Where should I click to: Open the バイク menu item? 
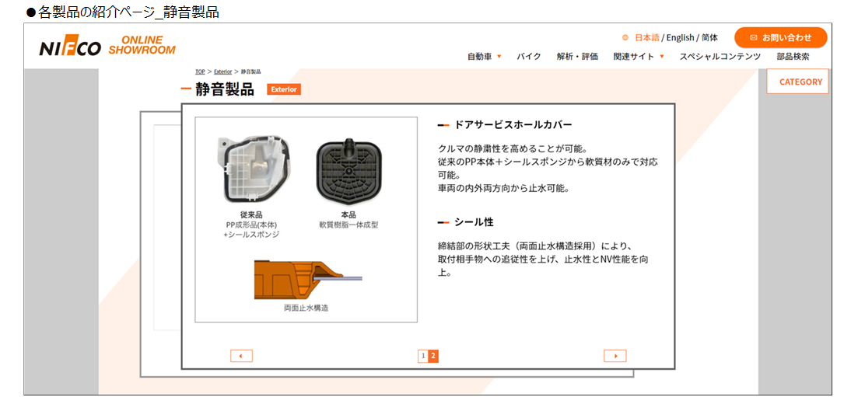tap(529, 56)
